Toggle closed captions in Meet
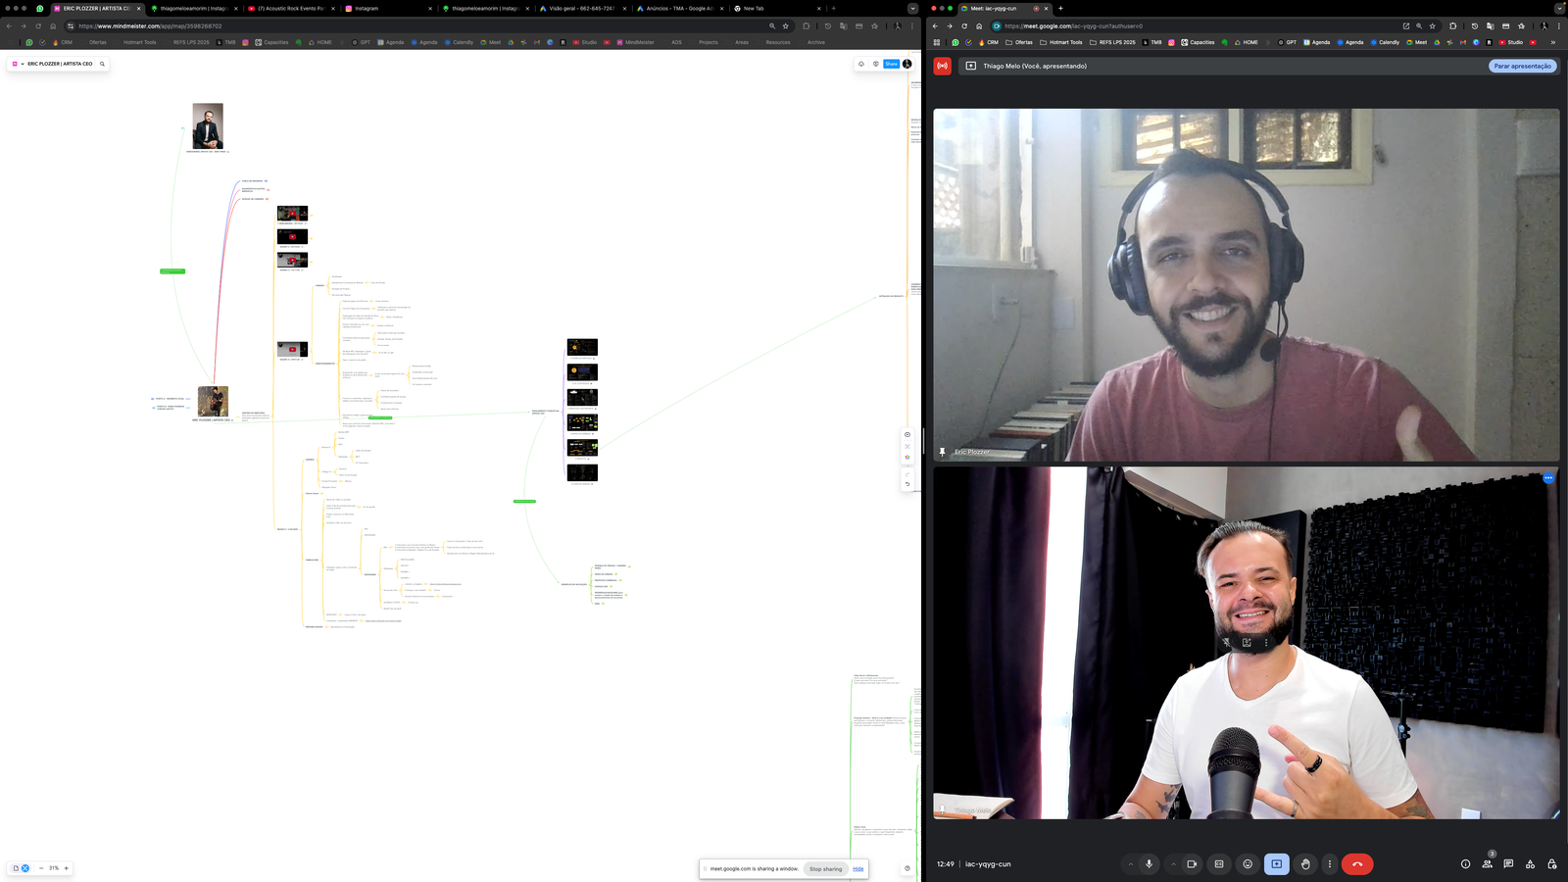The height and width of the screenshot is (882, 1568). pos(1219,864)
